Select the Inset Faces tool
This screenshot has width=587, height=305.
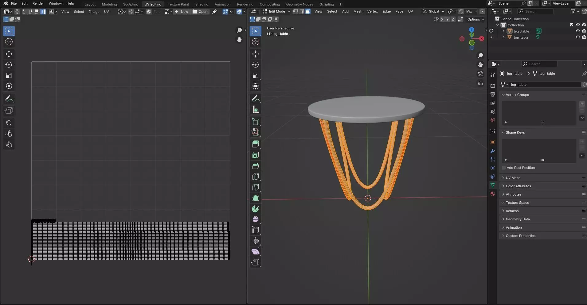(x=256, y=155)
